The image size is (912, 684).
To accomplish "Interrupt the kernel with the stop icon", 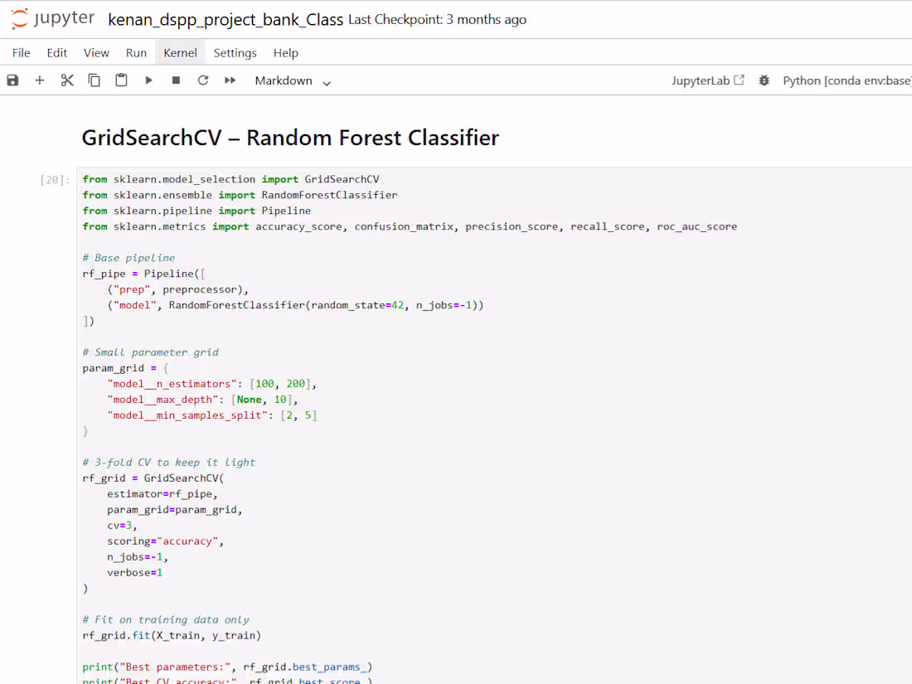I will 176,80.
